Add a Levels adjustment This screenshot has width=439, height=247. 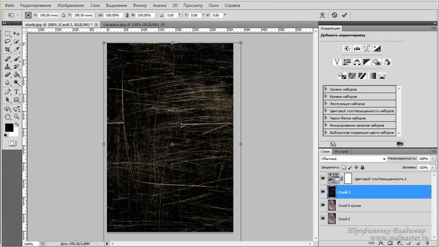pyautogui.click(x=357, y=49)
